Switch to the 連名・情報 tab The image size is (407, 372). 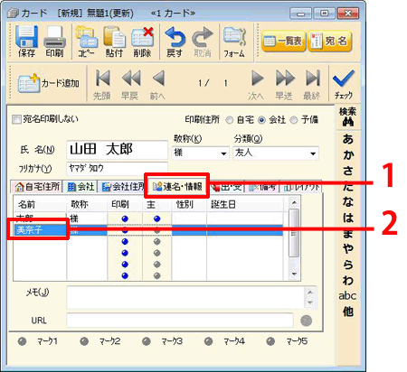[177, 186]
